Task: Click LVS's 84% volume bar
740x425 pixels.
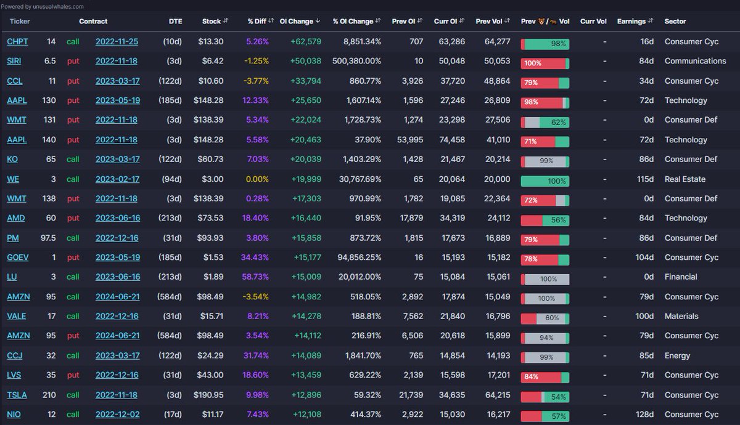Action: (545, 377)
